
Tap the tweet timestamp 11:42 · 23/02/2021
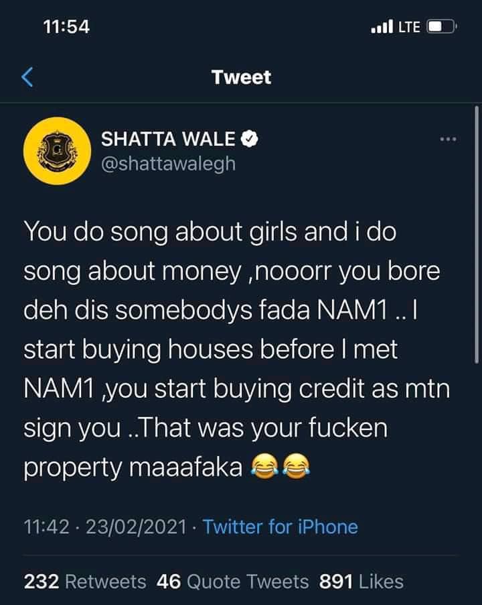(105, 527)
